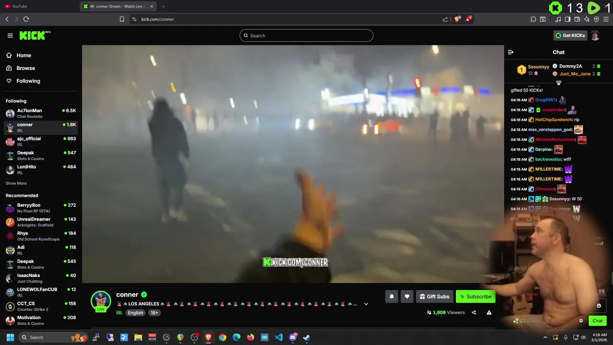Open Brave Leo AI sparkle icon
Viewport: 613px width, 345px height.
pos(587,19)
